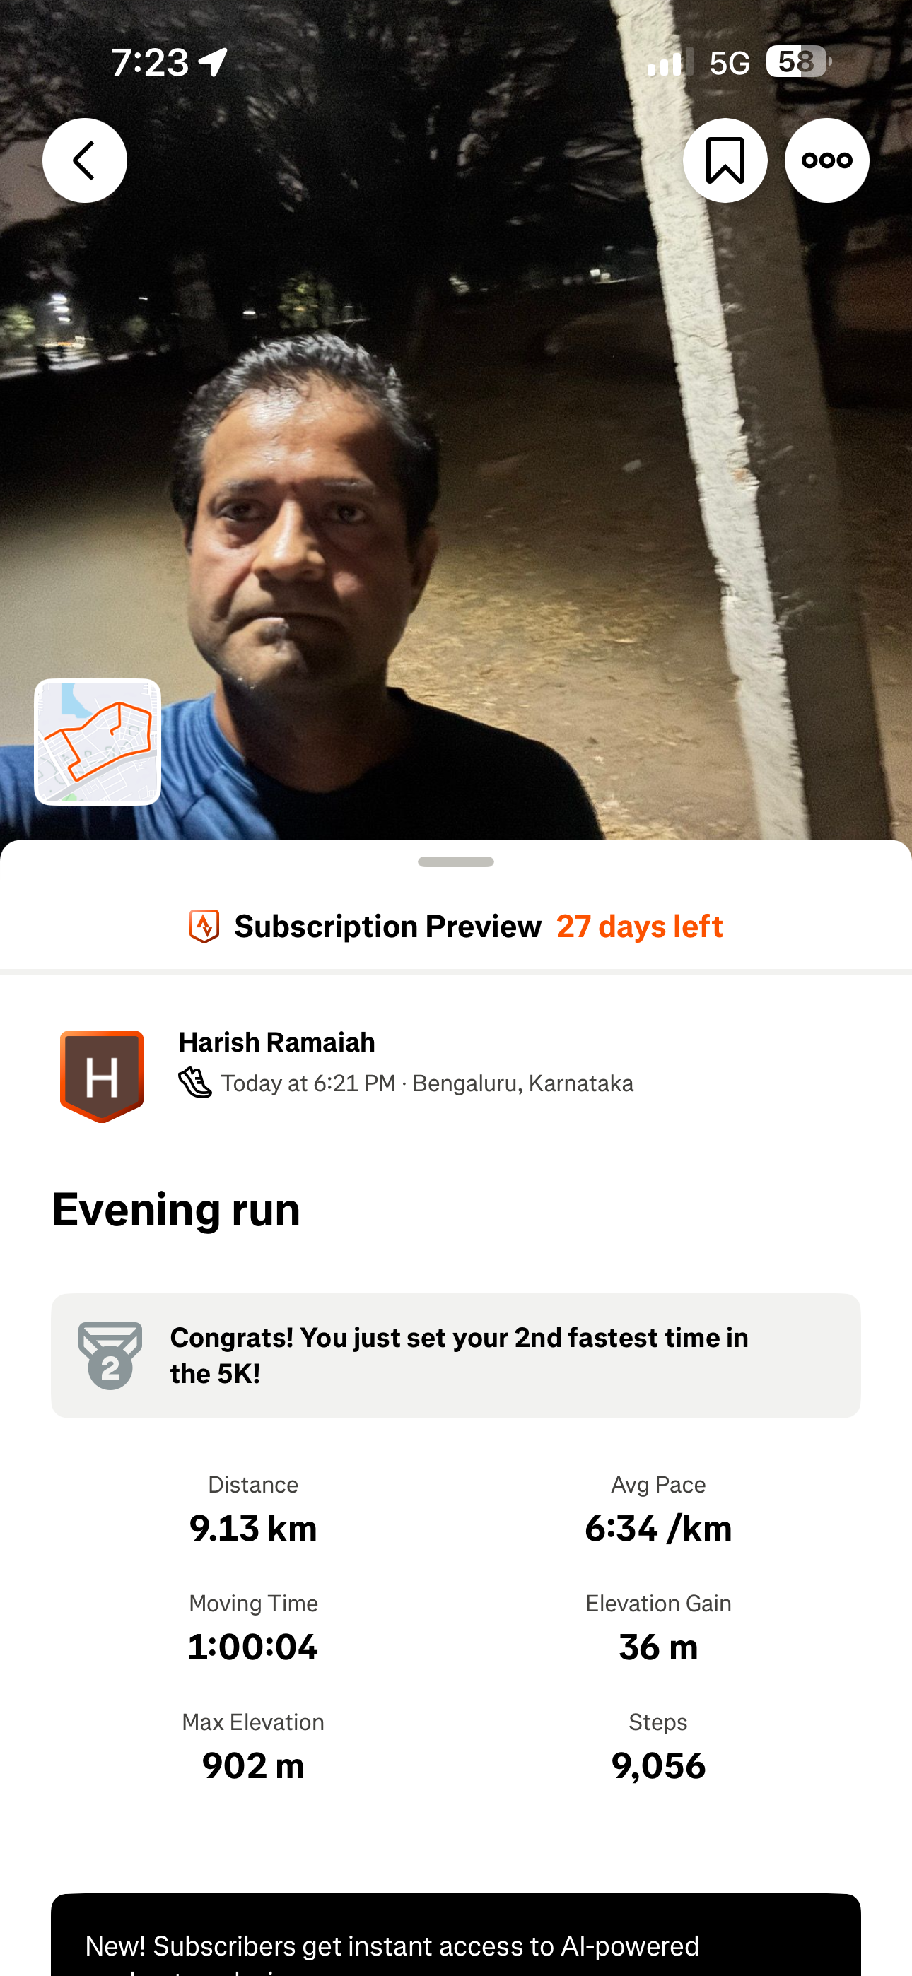
Task: Tap the Avg Pace 6:34 /km stat
Action: (659, 1510)
